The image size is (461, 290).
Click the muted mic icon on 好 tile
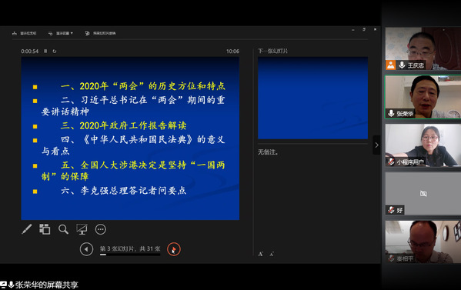tap(391, 210)
